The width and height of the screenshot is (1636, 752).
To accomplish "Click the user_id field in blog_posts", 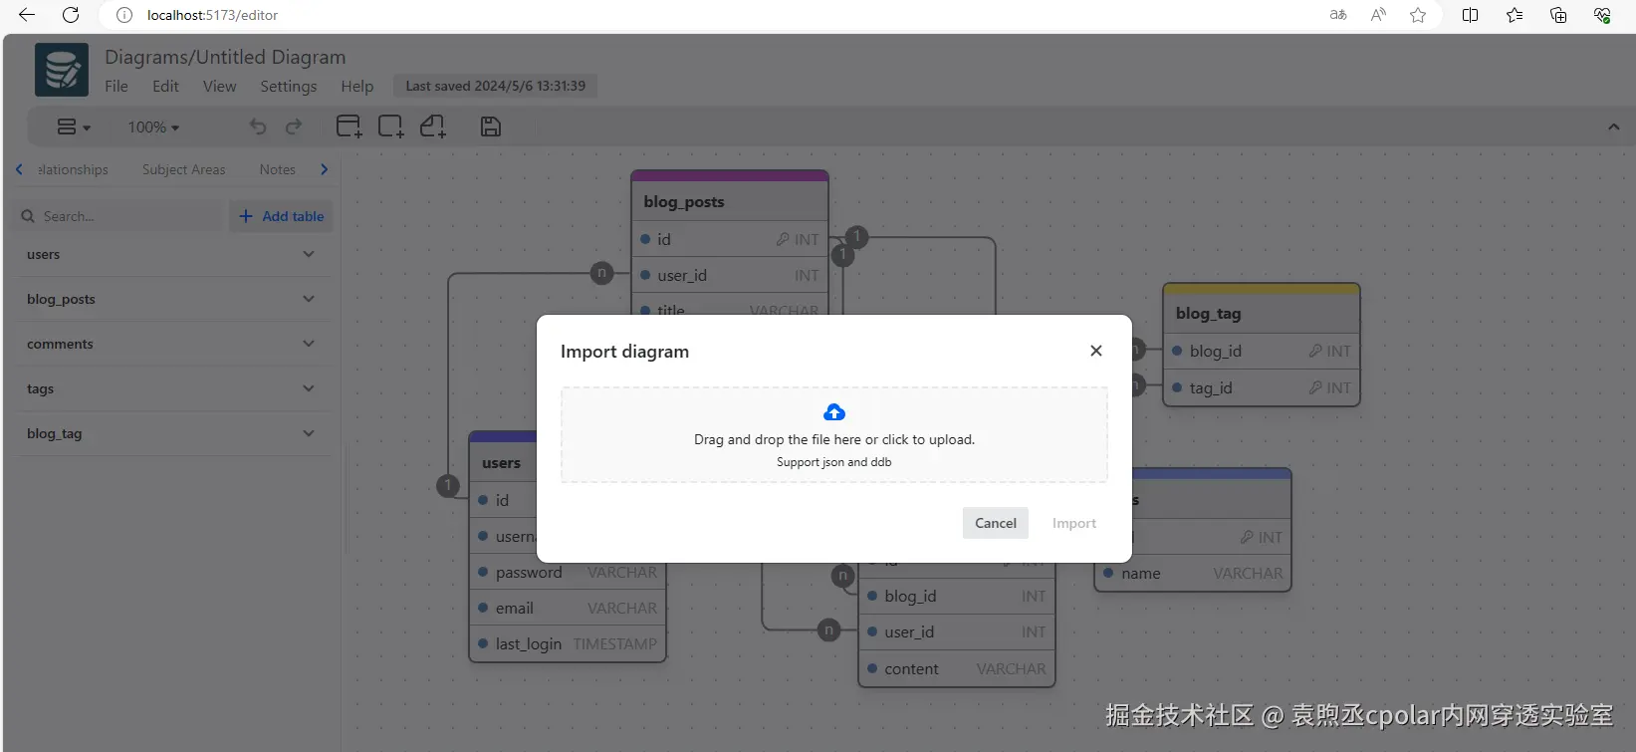I will 730,275.
